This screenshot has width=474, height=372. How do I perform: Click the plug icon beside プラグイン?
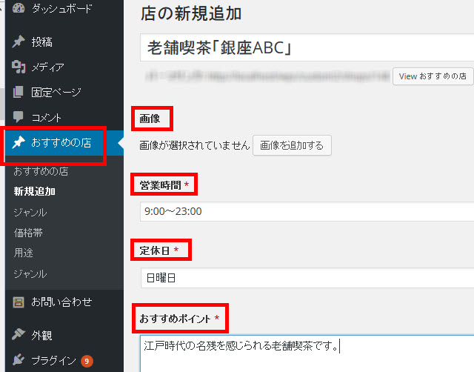tap(19, 359)
